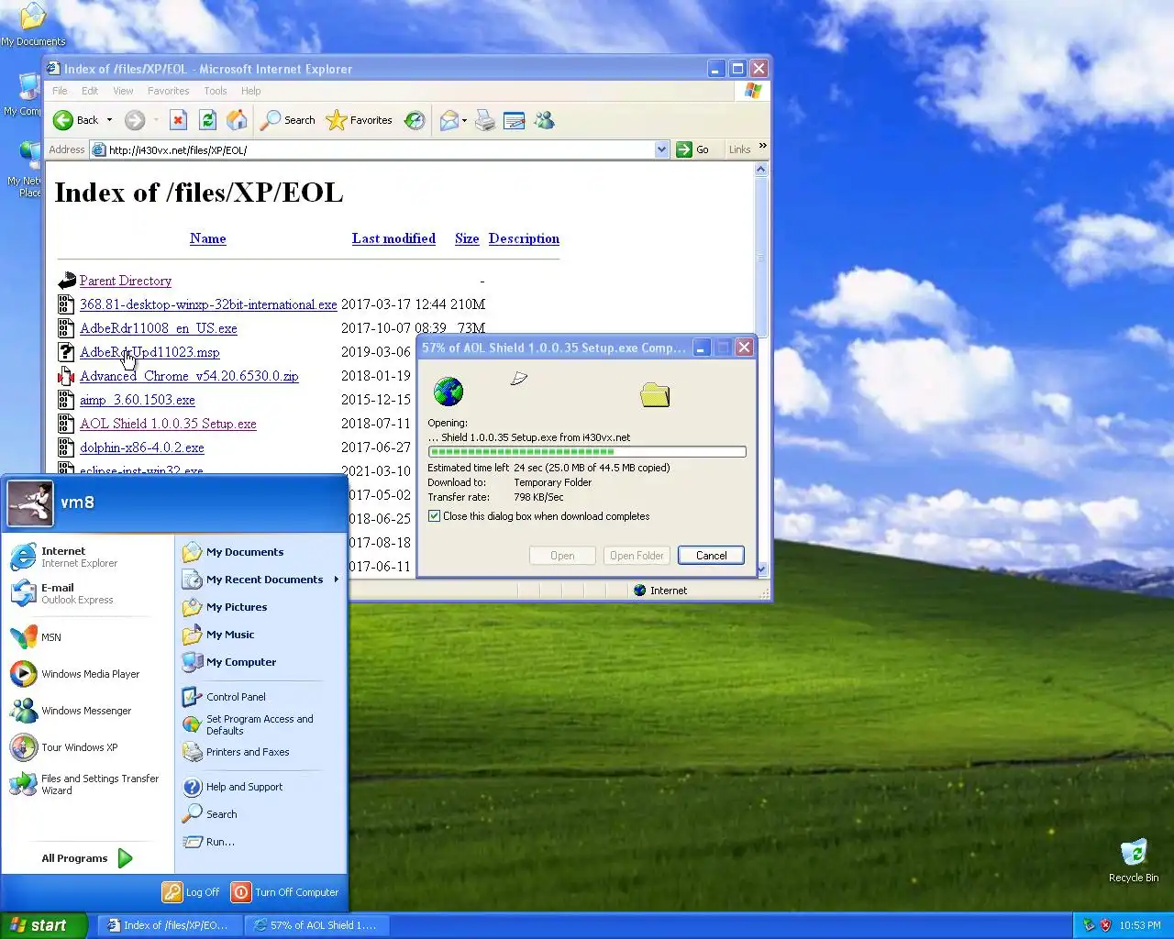Image resolution: width=1174 pixels, height=939 pixels.
Task: Click the Forward arrow icon in IE toolbar
Action: tap(135, 120)
